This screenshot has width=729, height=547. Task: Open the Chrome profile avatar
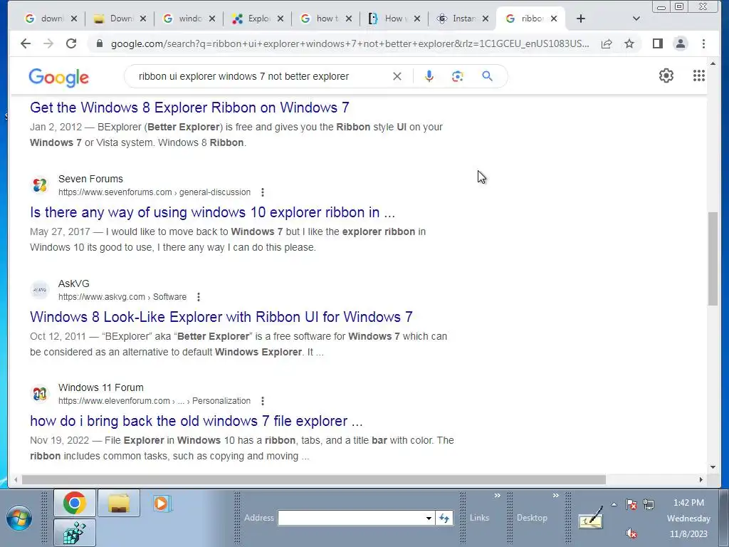680,43
